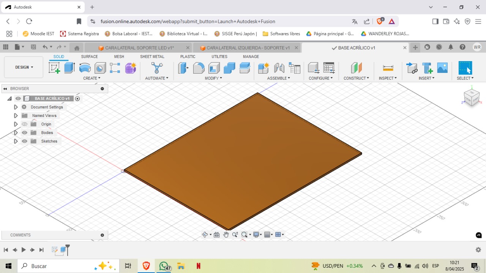The height and width of the screenshot is (273, 486).
Task: Open the DESIGN workspace dropdown
Action: 24,67
